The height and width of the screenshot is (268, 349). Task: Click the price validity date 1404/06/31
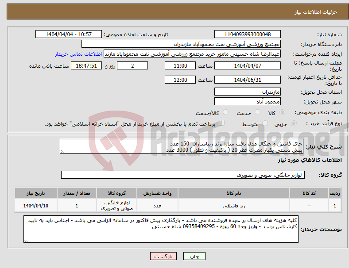247,80
